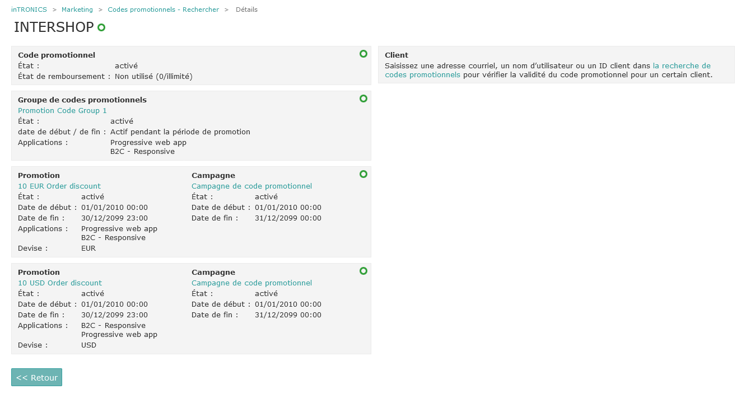Click the Devise EUR value in Promotion panel
Screen dimensions: 746x394
click(x=88, y=248)
